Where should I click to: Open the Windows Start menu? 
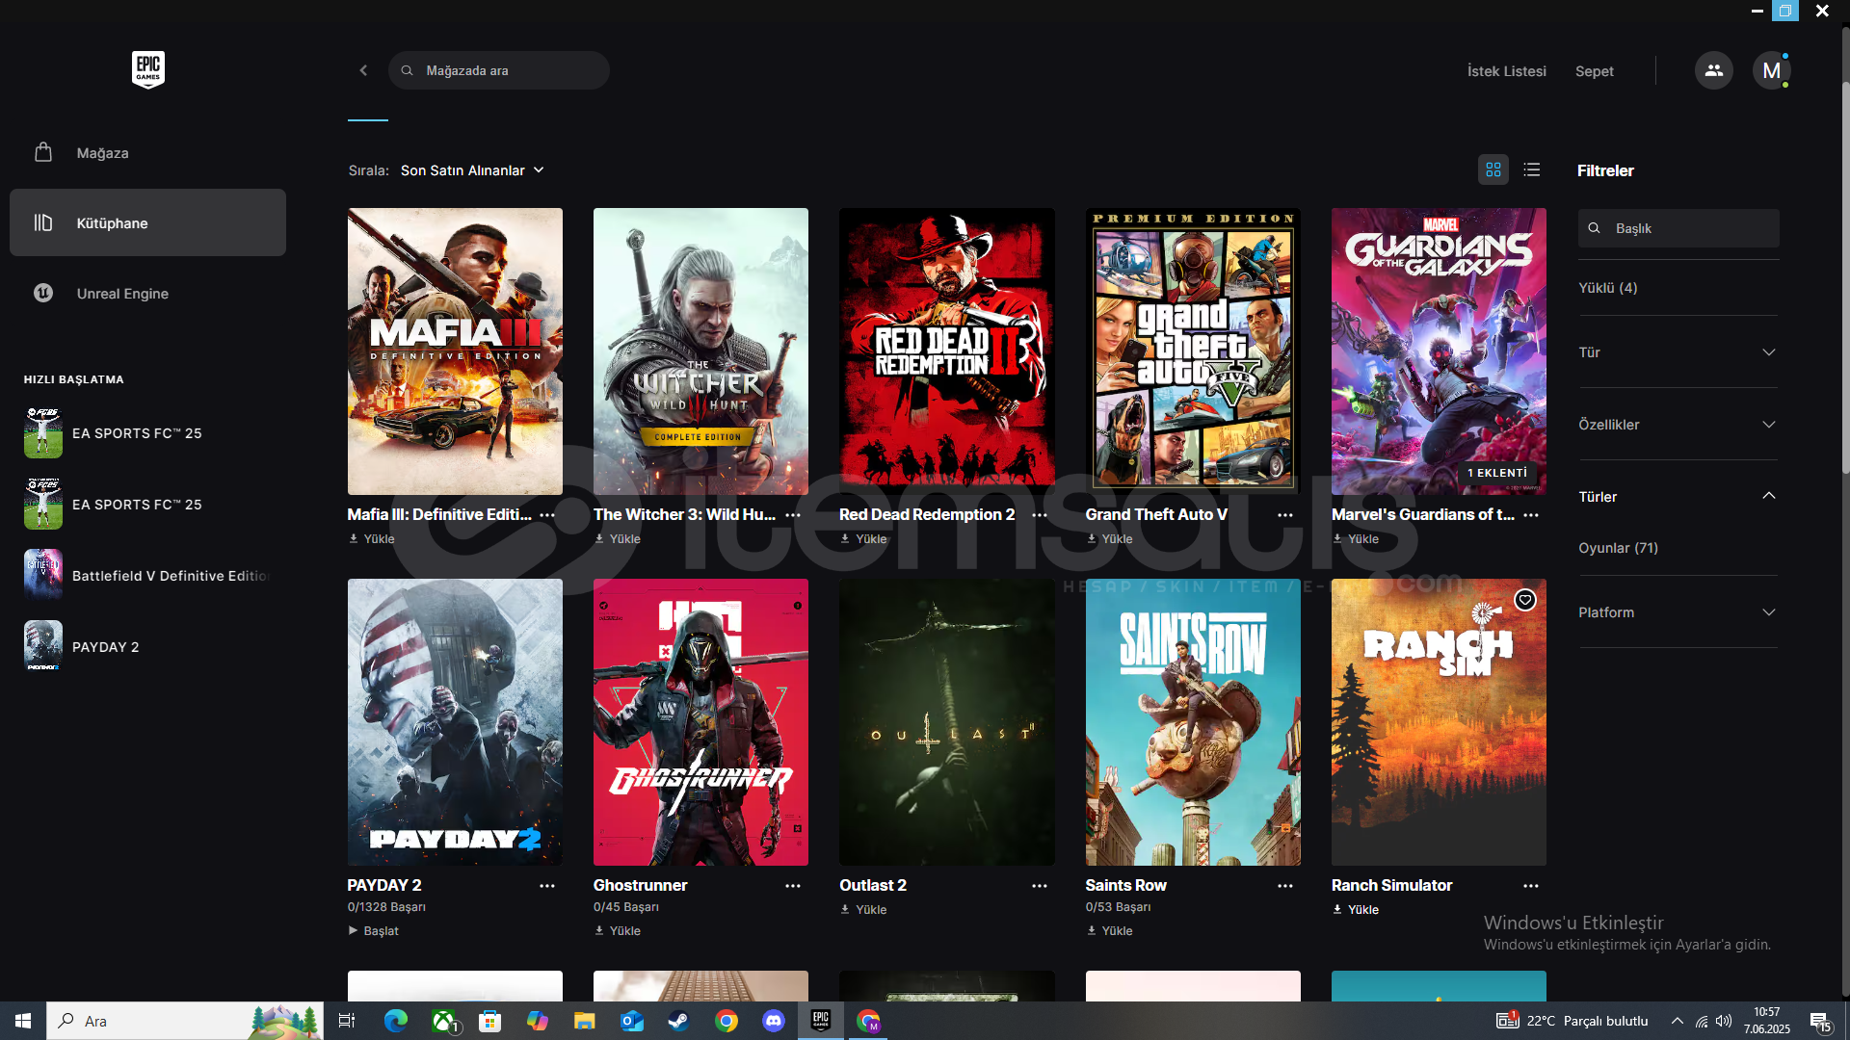click(23, 1021)
